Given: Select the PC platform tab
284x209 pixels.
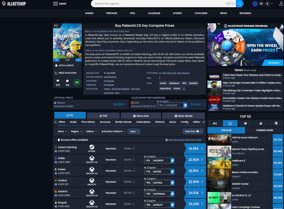Looking at the screenshot, I should [x=70, y=115].
